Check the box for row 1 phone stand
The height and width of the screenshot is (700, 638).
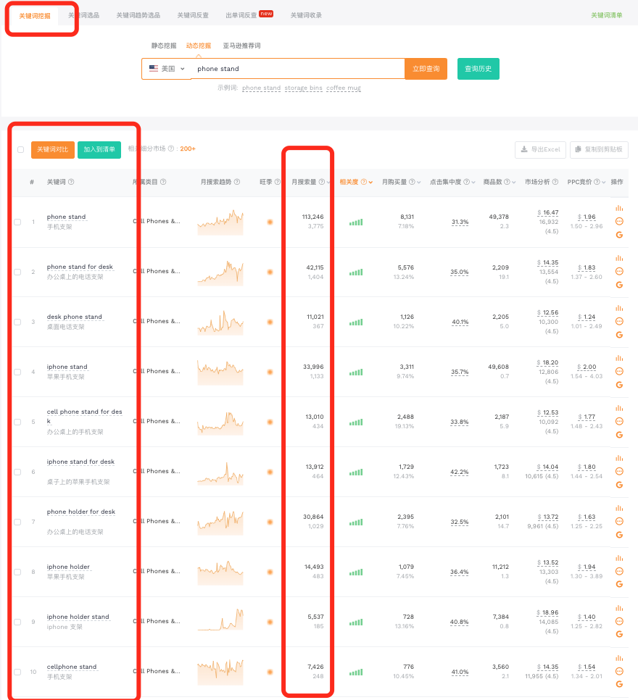pos(17,222)
